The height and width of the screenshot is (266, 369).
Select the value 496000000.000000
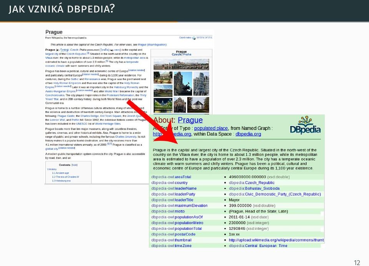click(247, 177)
